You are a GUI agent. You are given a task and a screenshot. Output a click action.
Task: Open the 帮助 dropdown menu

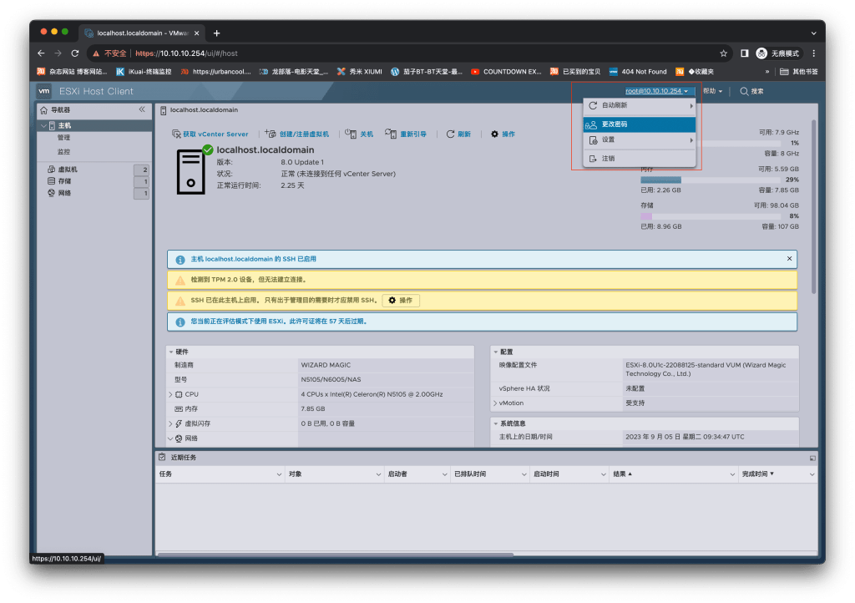tap(711, 91)
